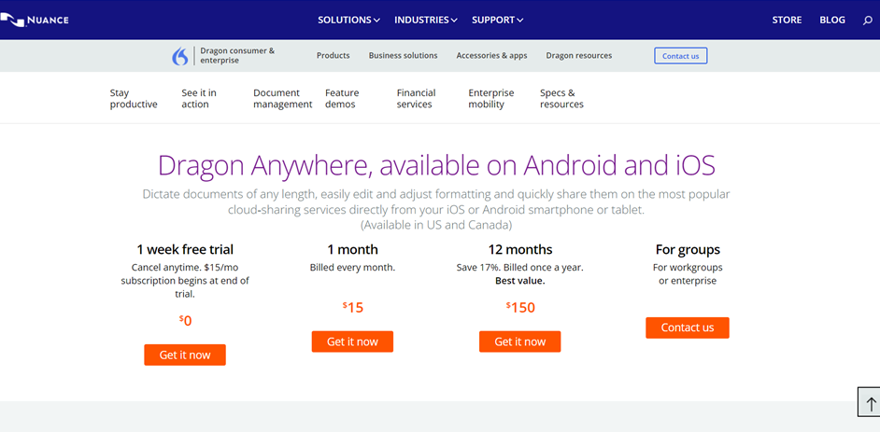Open the Products menu item
The image size is (880, 432).
pyautogui.click(x=333, y=56)
